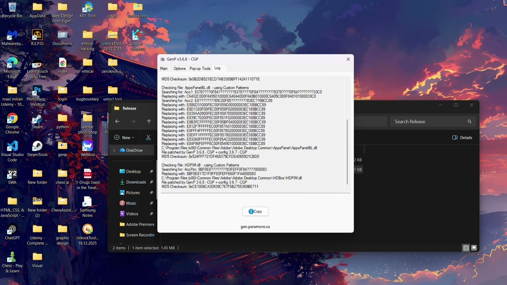Image resolution: width=507 pixels, height=285 pixels.
Task: Select the SWA desktop icon
Action: click(x=12, y=177)
